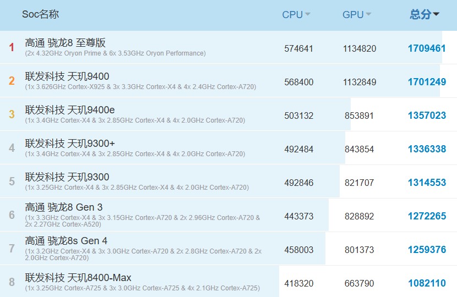The width and height of the screenshot is (457, 297).
Task: Click rank number 2 badge
Action: click(12, 81)
